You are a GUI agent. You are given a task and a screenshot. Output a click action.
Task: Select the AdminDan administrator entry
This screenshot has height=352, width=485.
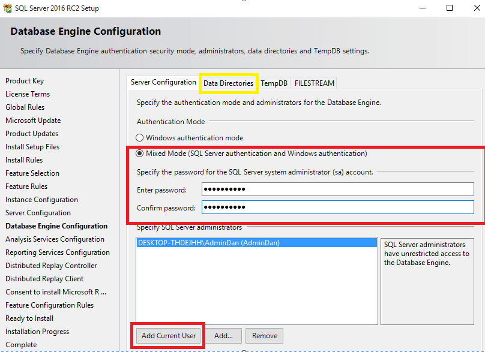pos(210,242)
